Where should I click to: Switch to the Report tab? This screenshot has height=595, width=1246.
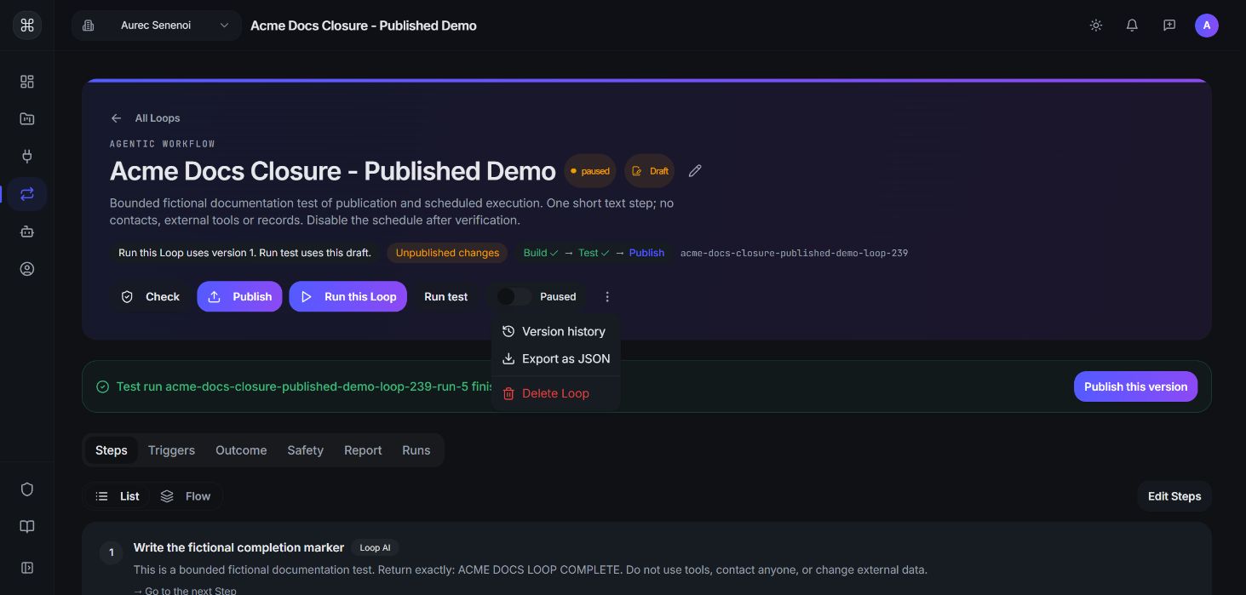363,450
